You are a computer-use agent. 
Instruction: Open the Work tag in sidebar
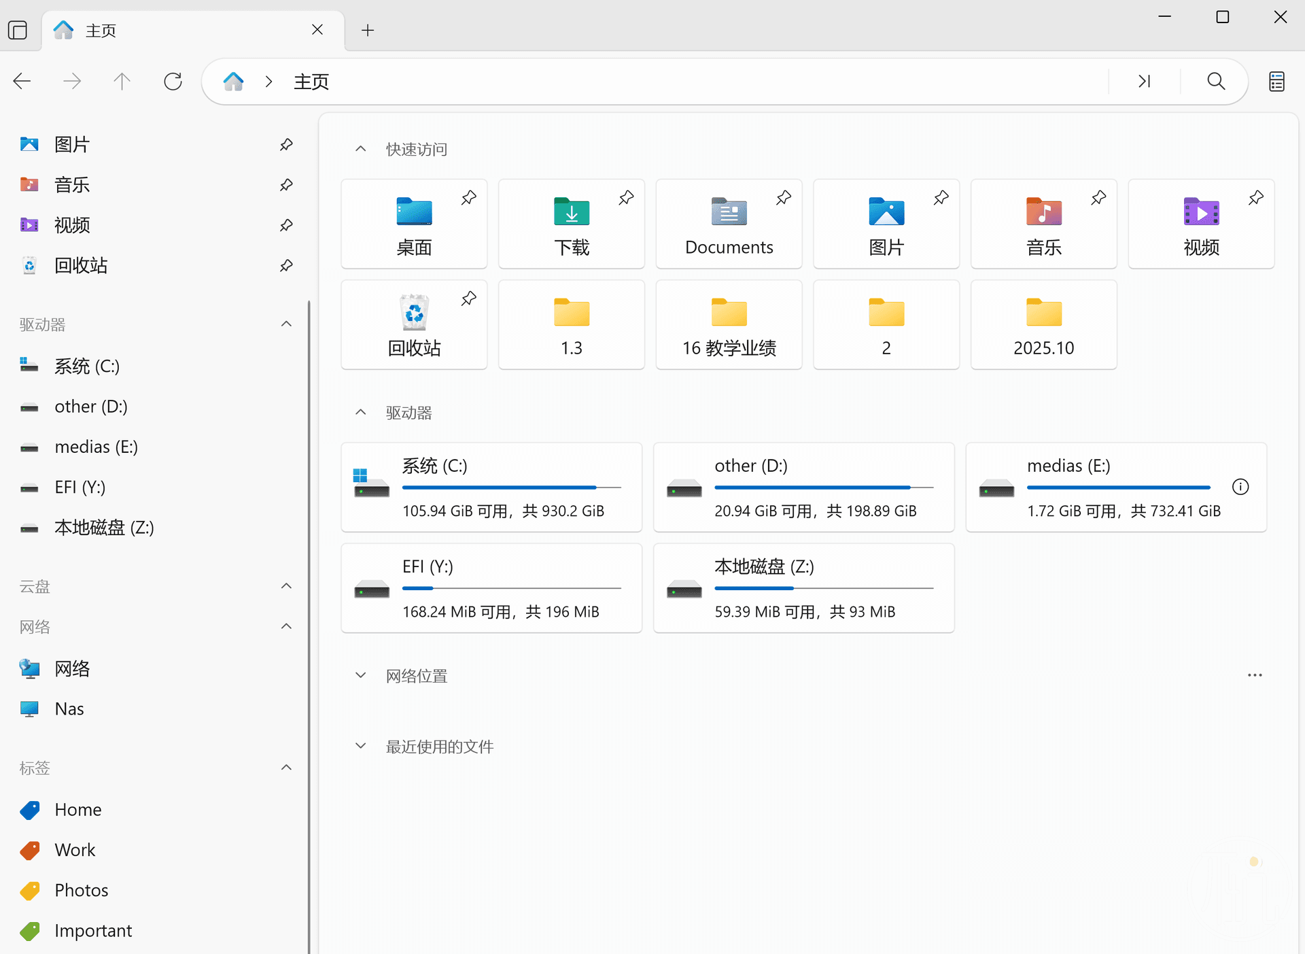click(x=75, y=850)
